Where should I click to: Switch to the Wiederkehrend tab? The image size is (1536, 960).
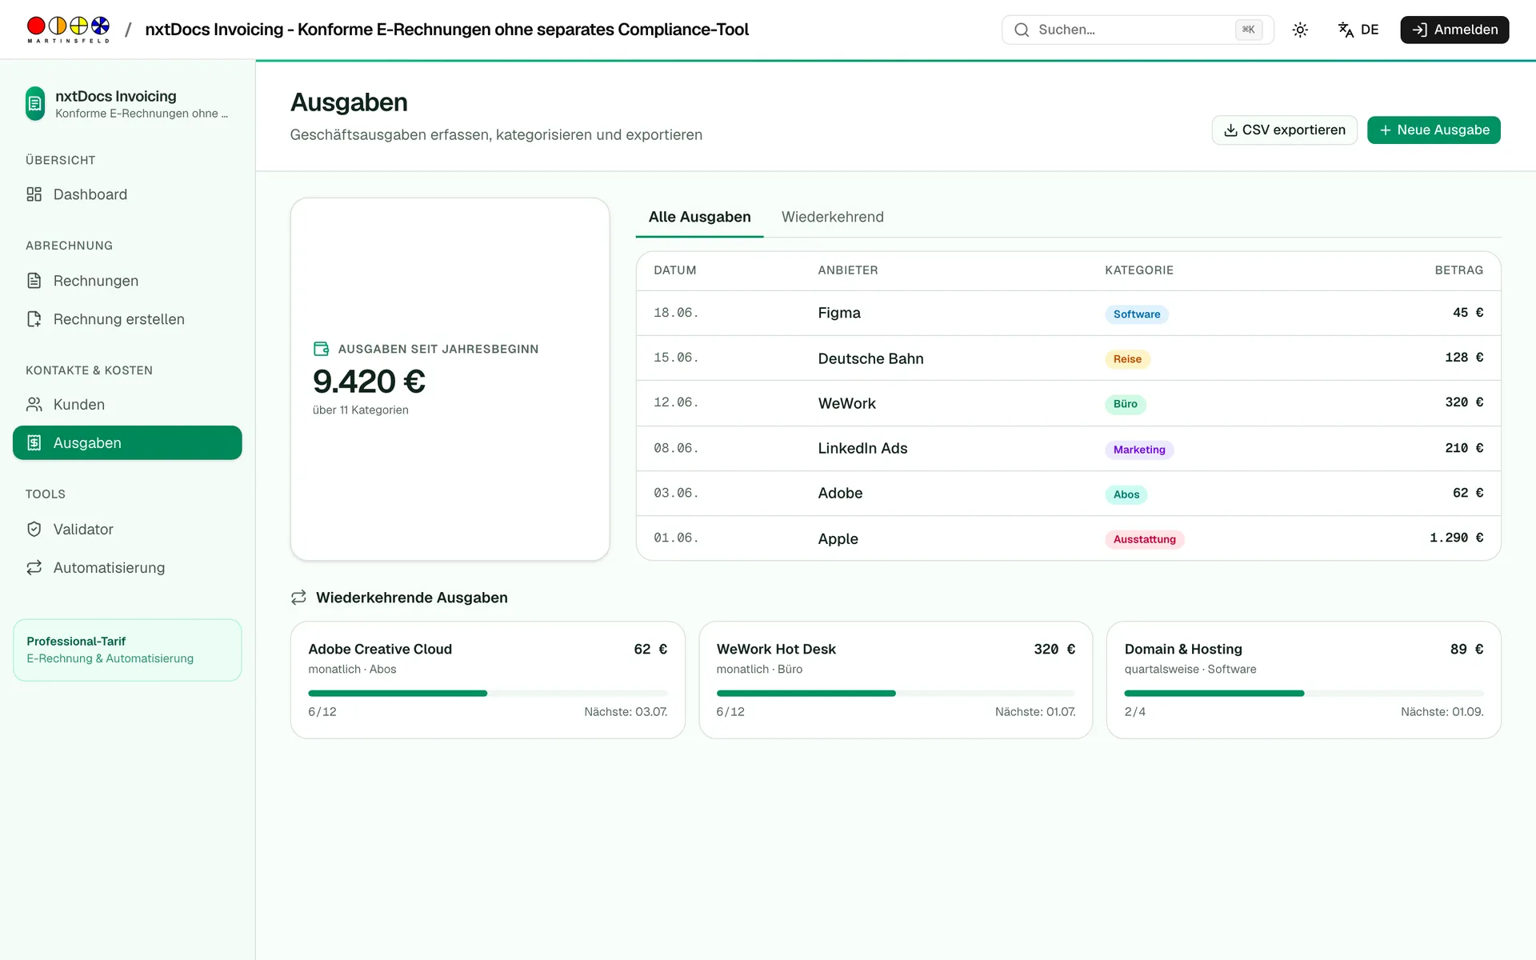pyautogui.click(x=833, y=217)
